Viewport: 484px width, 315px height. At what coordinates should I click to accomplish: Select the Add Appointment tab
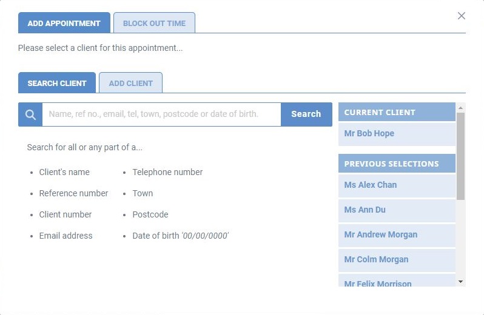[64, 23]
